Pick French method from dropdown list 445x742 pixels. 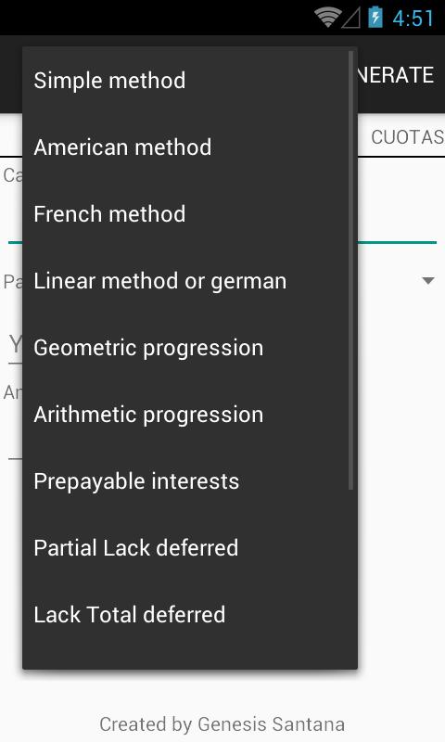pyautogui.click(x=190, y=214)
